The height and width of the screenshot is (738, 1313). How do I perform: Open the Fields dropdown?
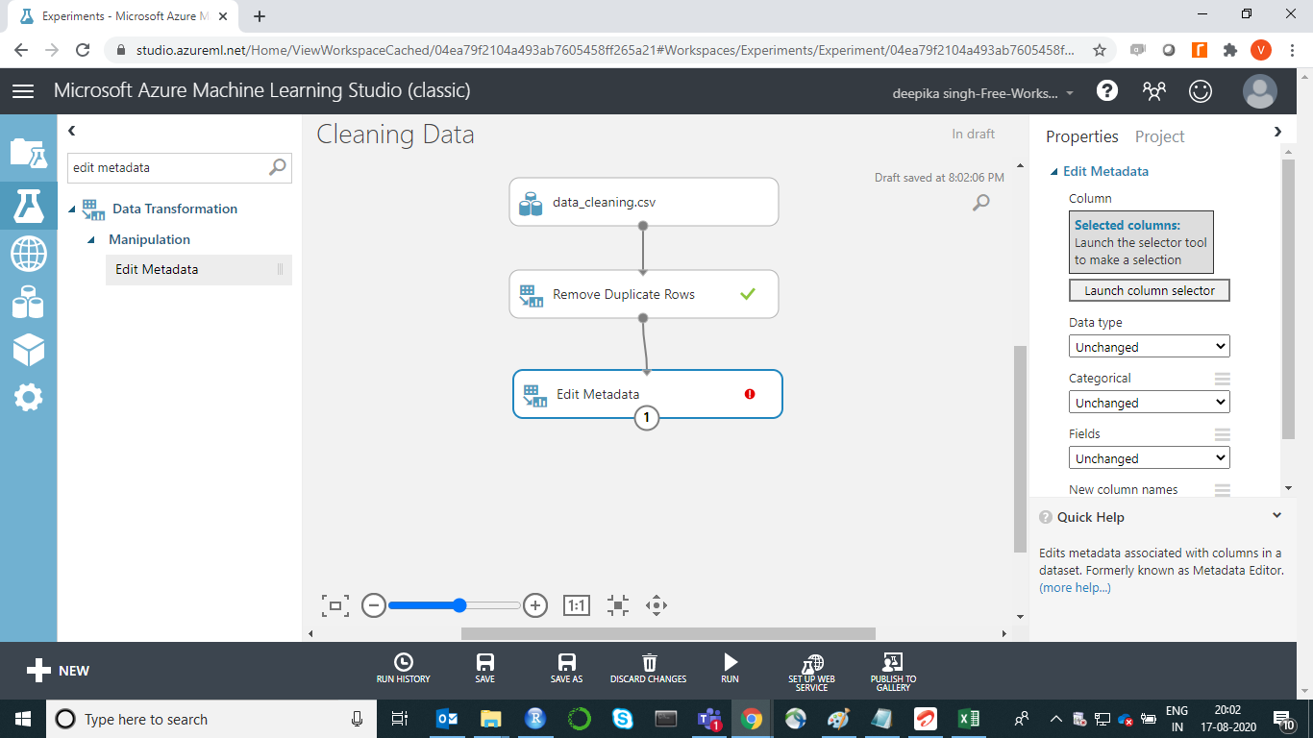[1149, 458]
